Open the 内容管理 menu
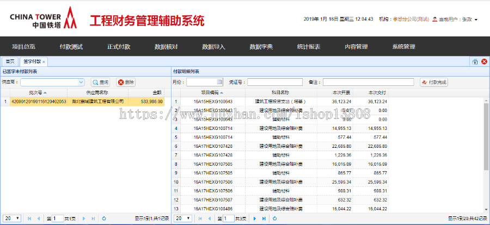The image size is (490, 225). coord(356,47)
